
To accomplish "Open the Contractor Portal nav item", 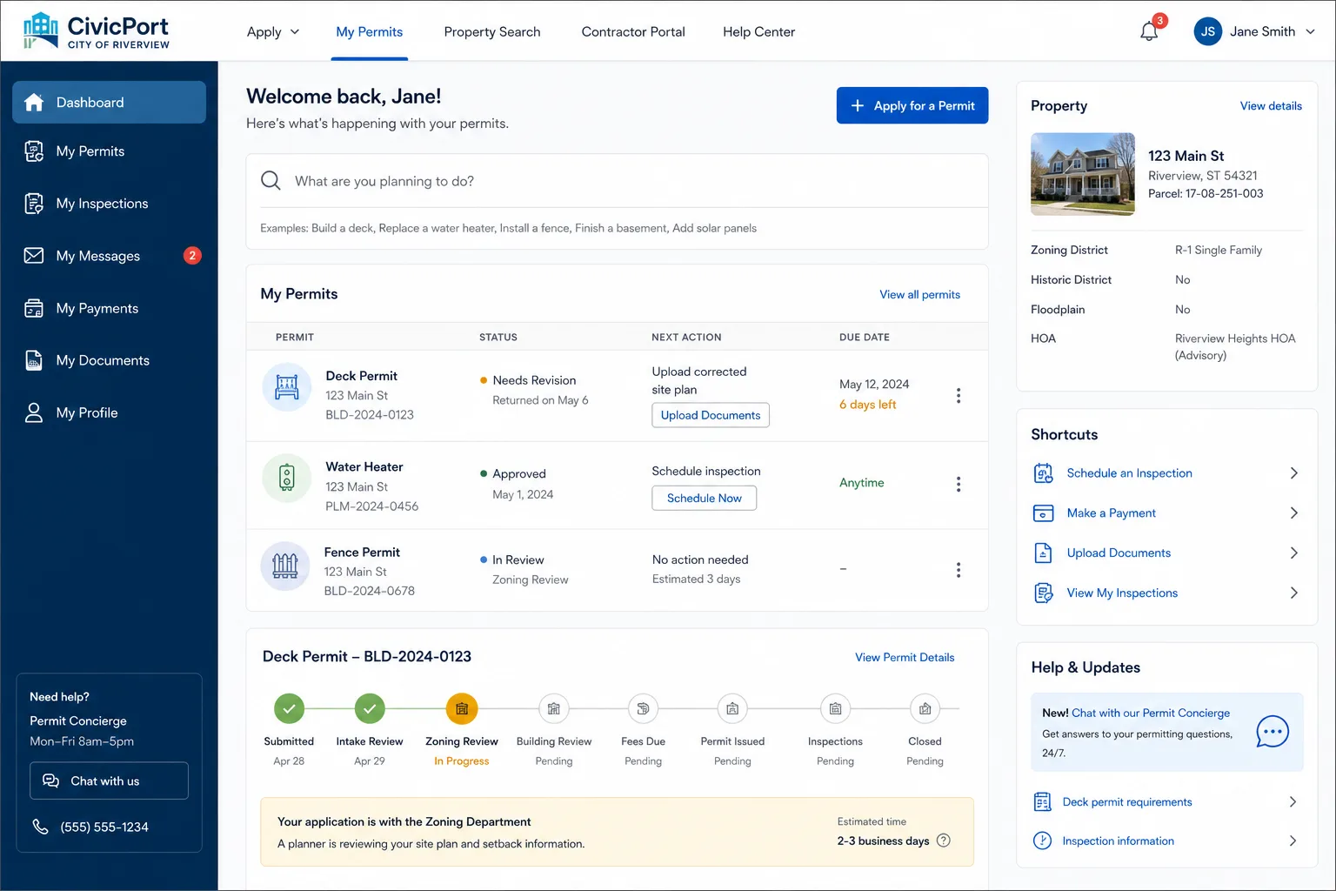I will (x=633, y=31).
